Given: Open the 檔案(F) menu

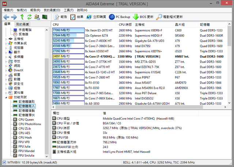Looking at the screenshot, I should (8, 10).
